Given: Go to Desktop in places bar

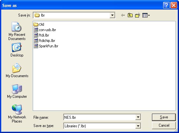Looking at the screenshot, I should click(x=17, y=50).
